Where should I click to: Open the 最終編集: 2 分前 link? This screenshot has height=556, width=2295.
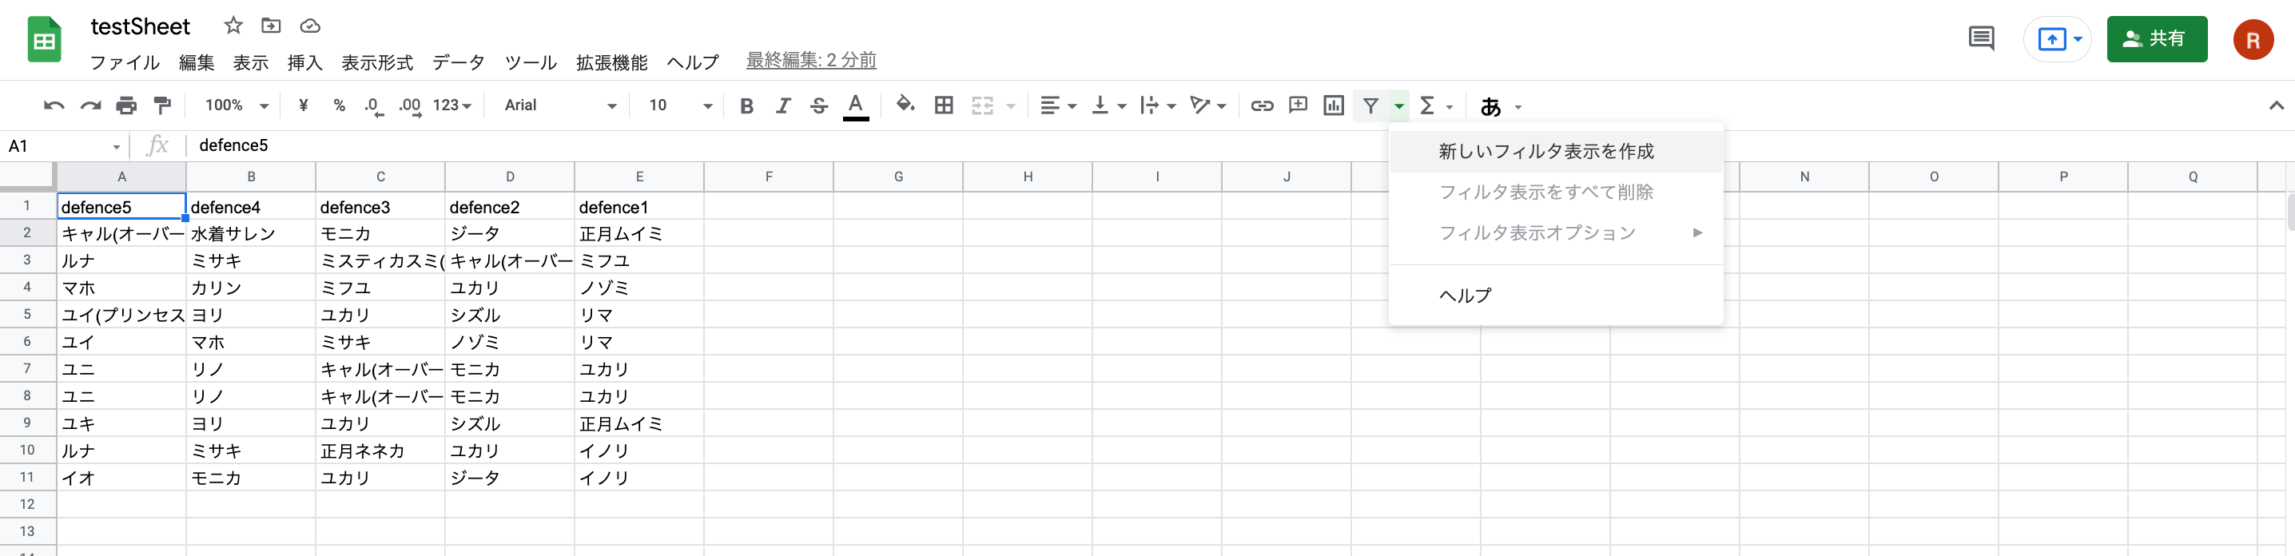811,61
